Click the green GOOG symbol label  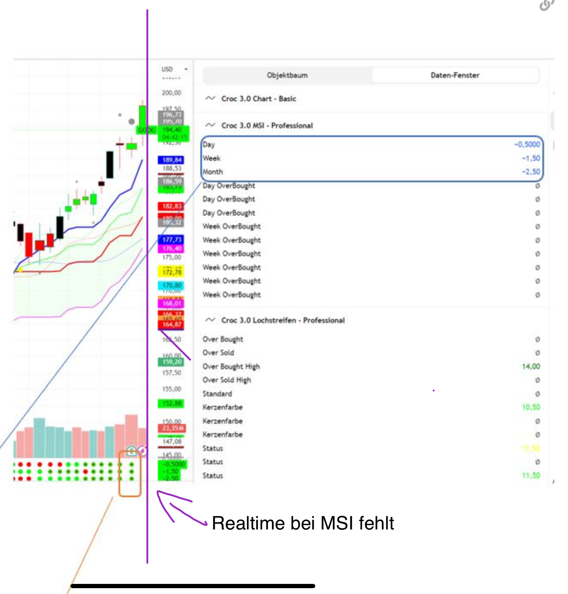146,130
